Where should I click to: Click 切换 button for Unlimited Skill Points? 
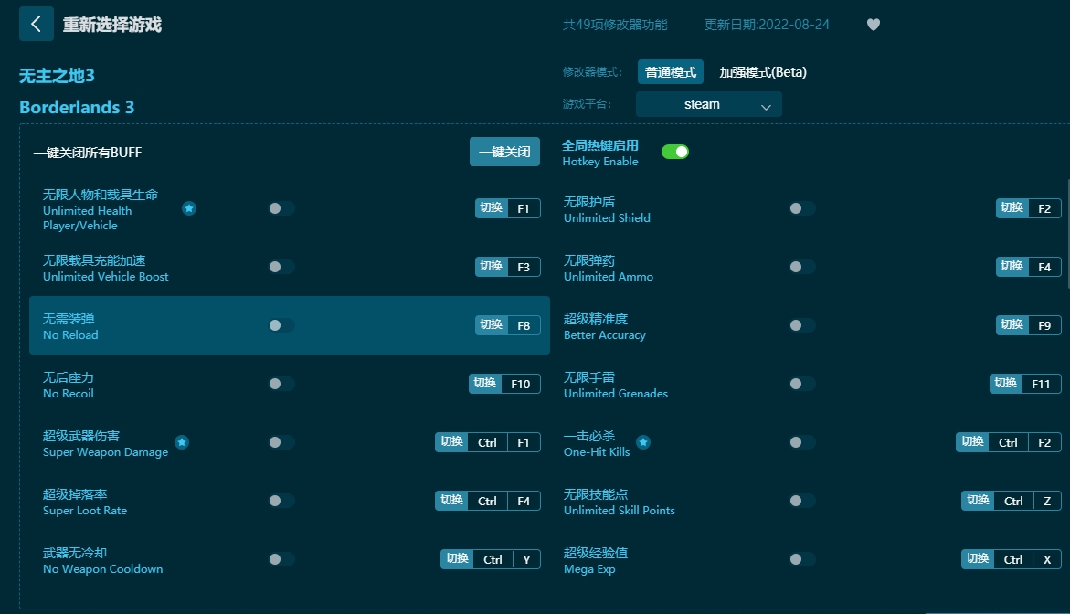point(978,501)
